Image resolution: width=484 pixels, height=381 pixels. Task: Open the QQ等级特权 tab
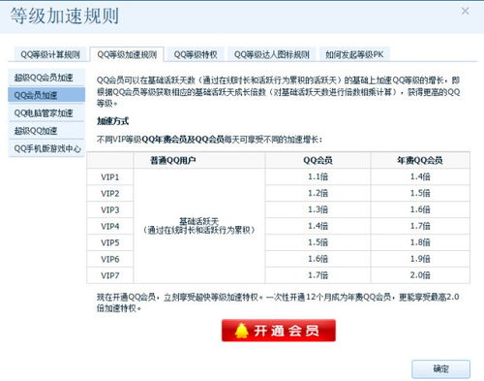196,54
